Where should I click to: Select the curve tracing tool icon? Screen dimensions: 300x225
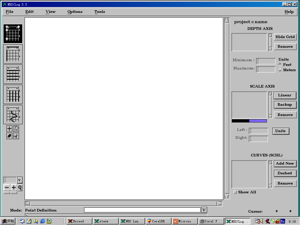click(x=13, y=115)
